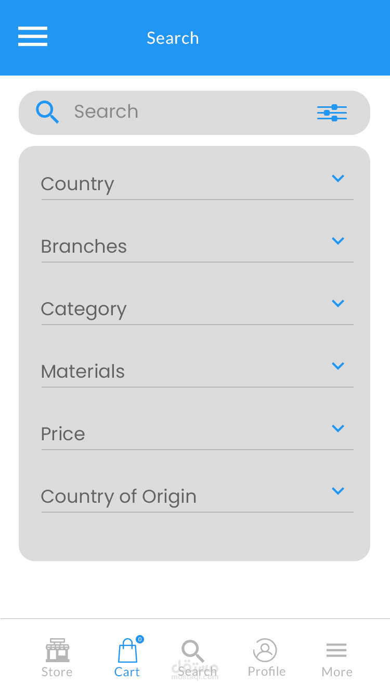This screenshot has height=695, width=390.
Task: Tap the Store icon in bottom bar
Action: [57, 650]
